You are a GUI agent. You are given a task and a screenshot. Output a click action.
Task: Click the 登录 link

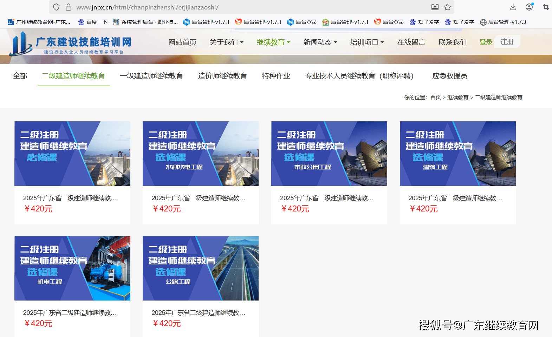tap(486, 42)
